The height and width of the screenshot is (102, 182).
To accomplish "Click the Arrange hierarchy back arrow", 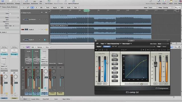I will pos(24,8).
